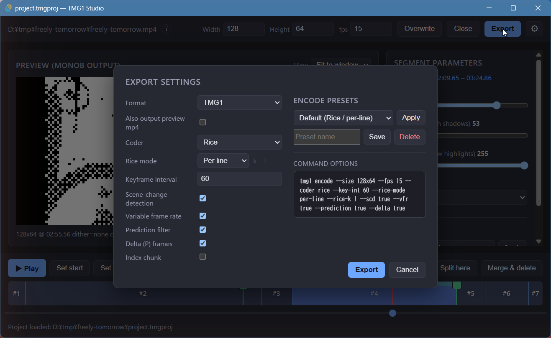Click the fps field showing 15

tap(371, 29)
